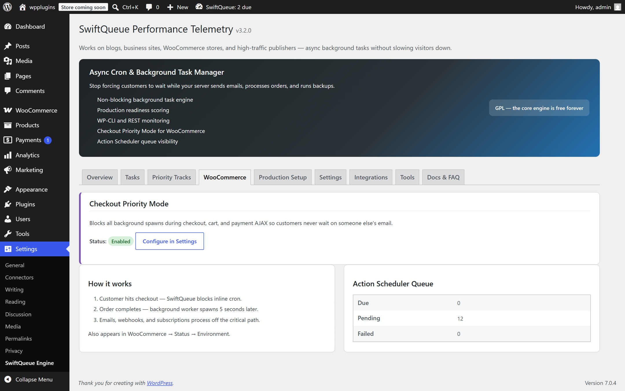The image size is (625, 391).
Task: Click the Products box icon
Action: [x=8, y=125]
